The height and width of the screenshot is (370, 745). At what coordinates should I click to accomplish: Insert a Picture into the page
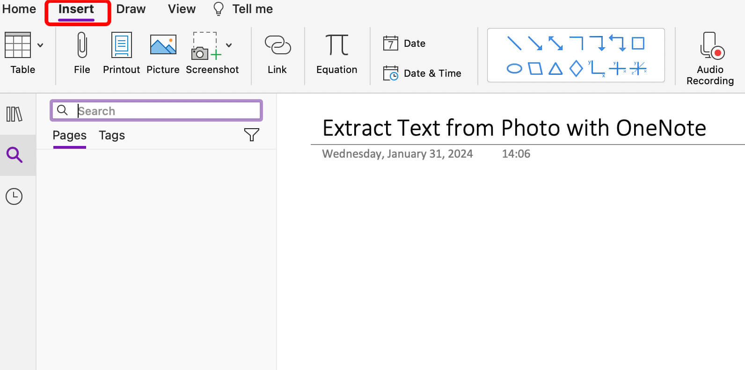click(x=163, y=53)
